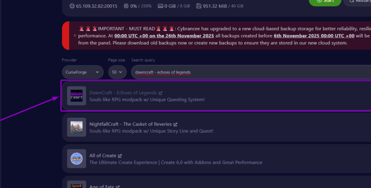371x188 pixels.
Task: Click the Provider label above the dropdown
Action: 70,60
